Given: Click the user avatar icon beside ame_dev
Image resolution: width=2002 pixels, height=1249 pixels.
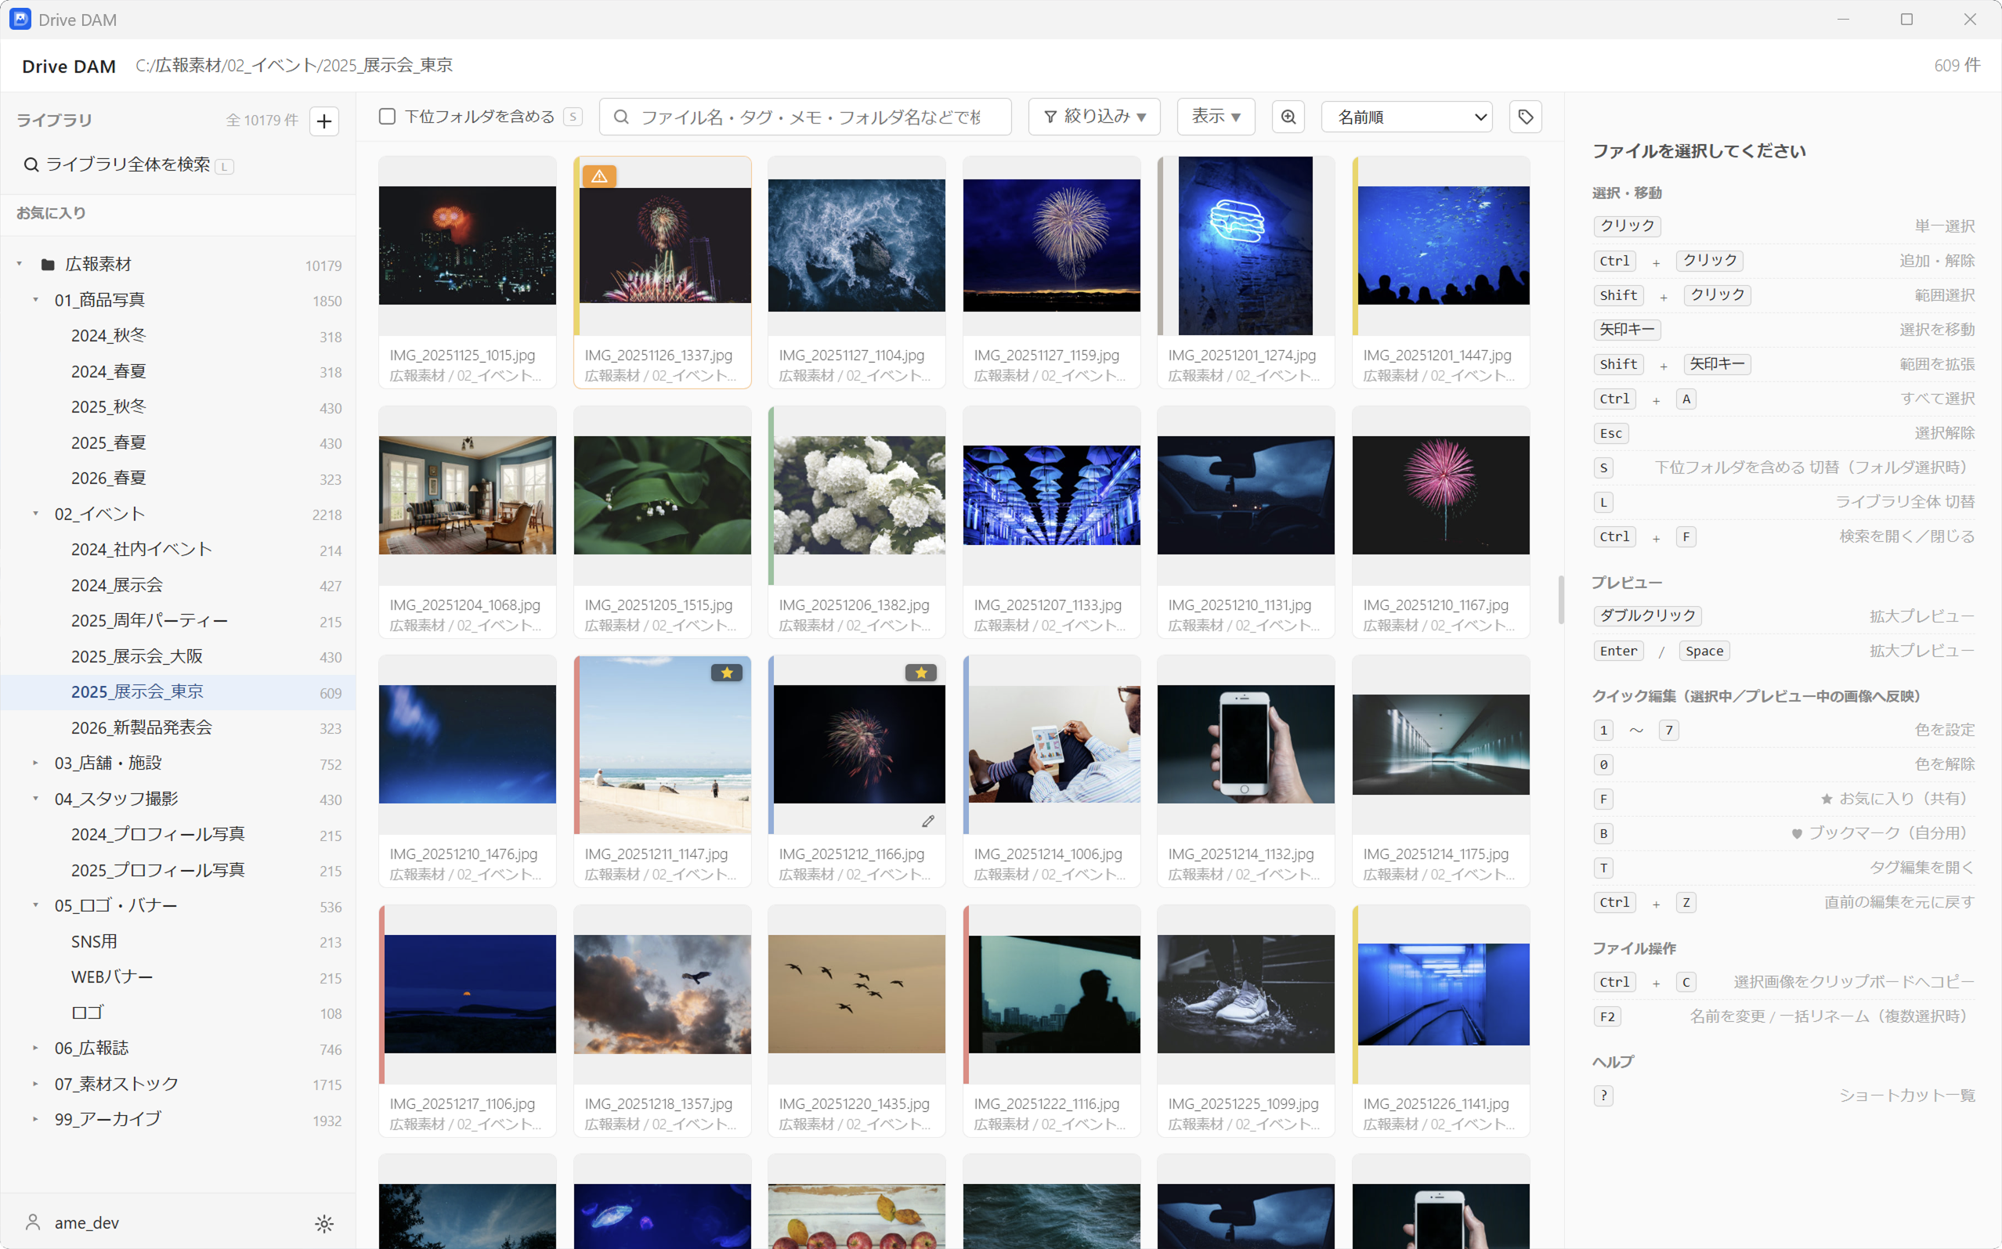Looking at the screenshot, I should pyautogui.click(x=33, y=1222).
